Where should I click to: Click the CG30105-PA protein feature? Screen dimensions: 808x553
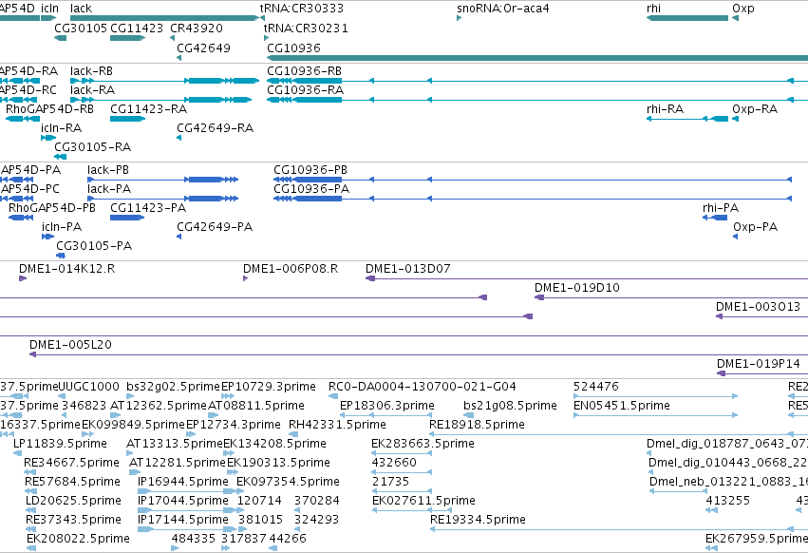[x=61, y=256]
